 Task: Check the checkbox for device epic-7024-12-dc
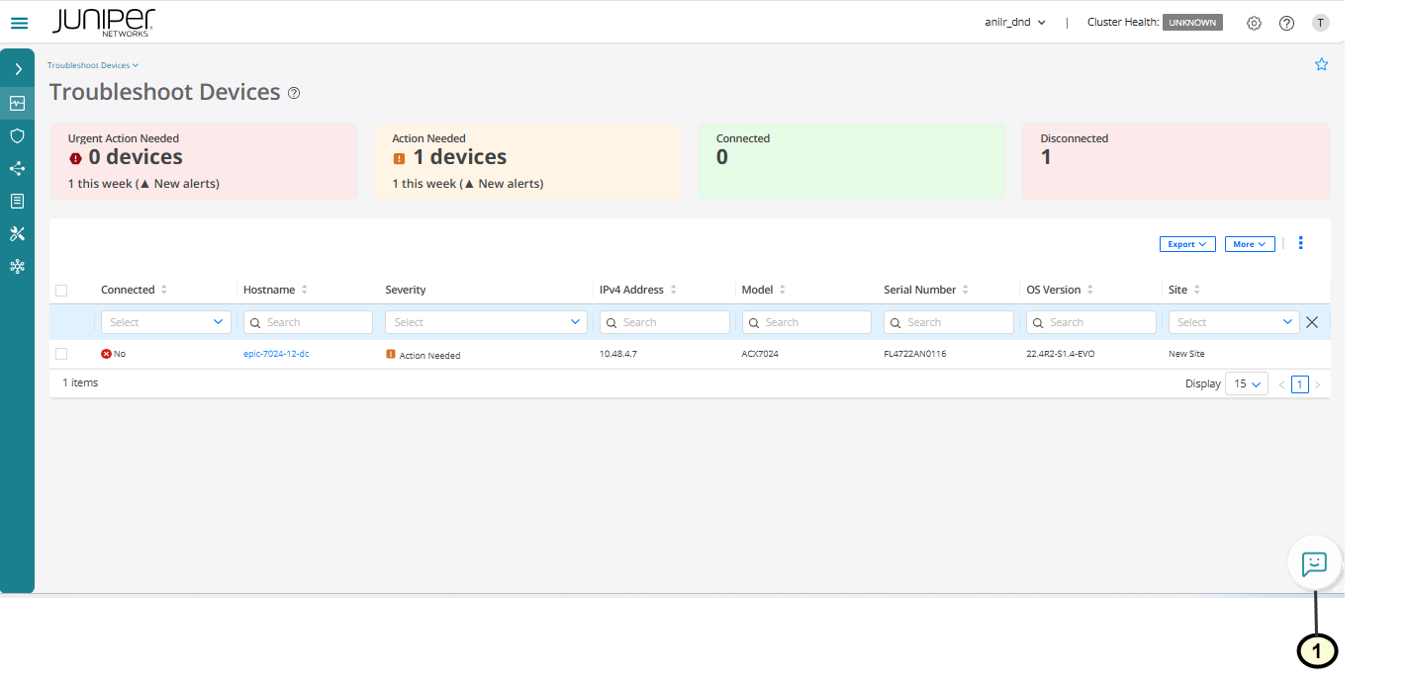(61, 353)
